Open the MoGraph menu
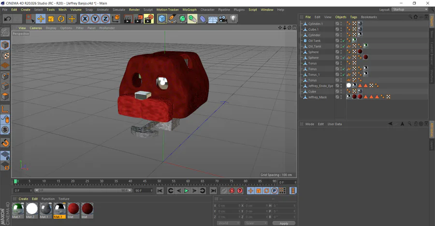Viewport: 435px width, 226px height. (189, 10)
